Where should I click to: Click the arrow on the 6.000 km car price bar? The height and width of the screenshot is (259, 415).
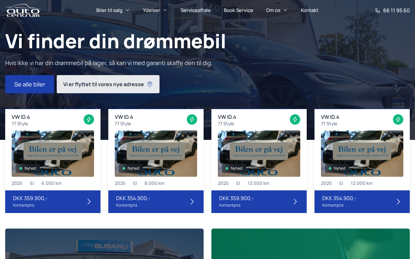[89, 202]
